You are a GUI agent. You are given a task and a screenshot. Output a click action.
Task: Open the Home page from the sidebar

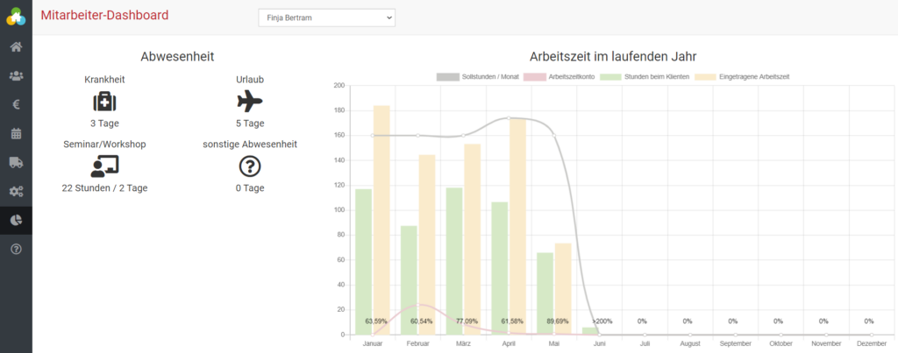(x=16, y=47)
